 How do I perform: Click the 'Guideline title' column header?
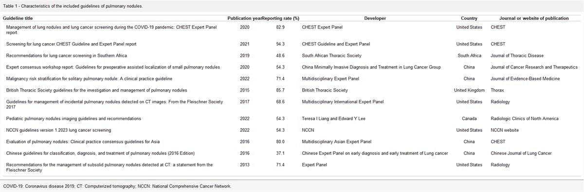click(18, 18)
